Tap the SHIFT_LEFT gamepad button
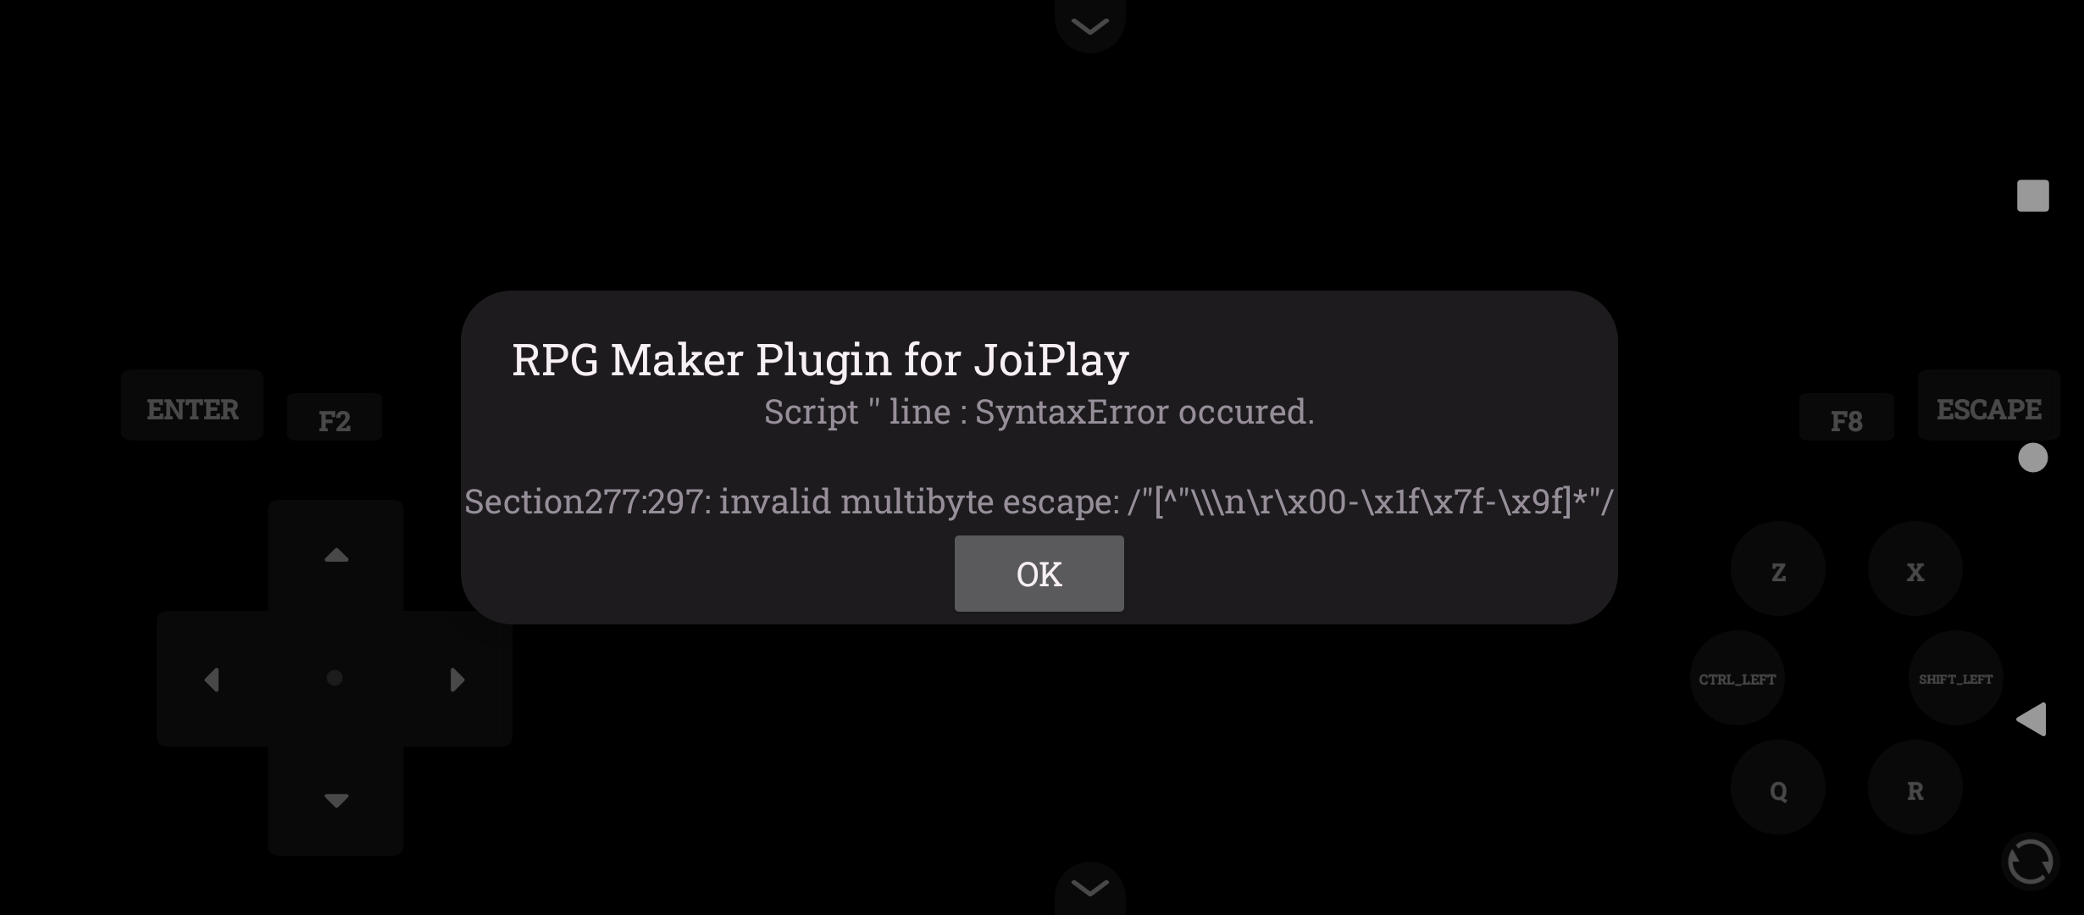 [1956, 678]
